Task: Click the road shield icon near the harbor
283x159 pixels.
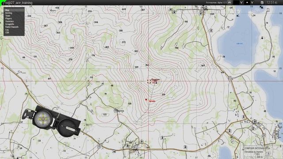Action: [x=264, y=136]
